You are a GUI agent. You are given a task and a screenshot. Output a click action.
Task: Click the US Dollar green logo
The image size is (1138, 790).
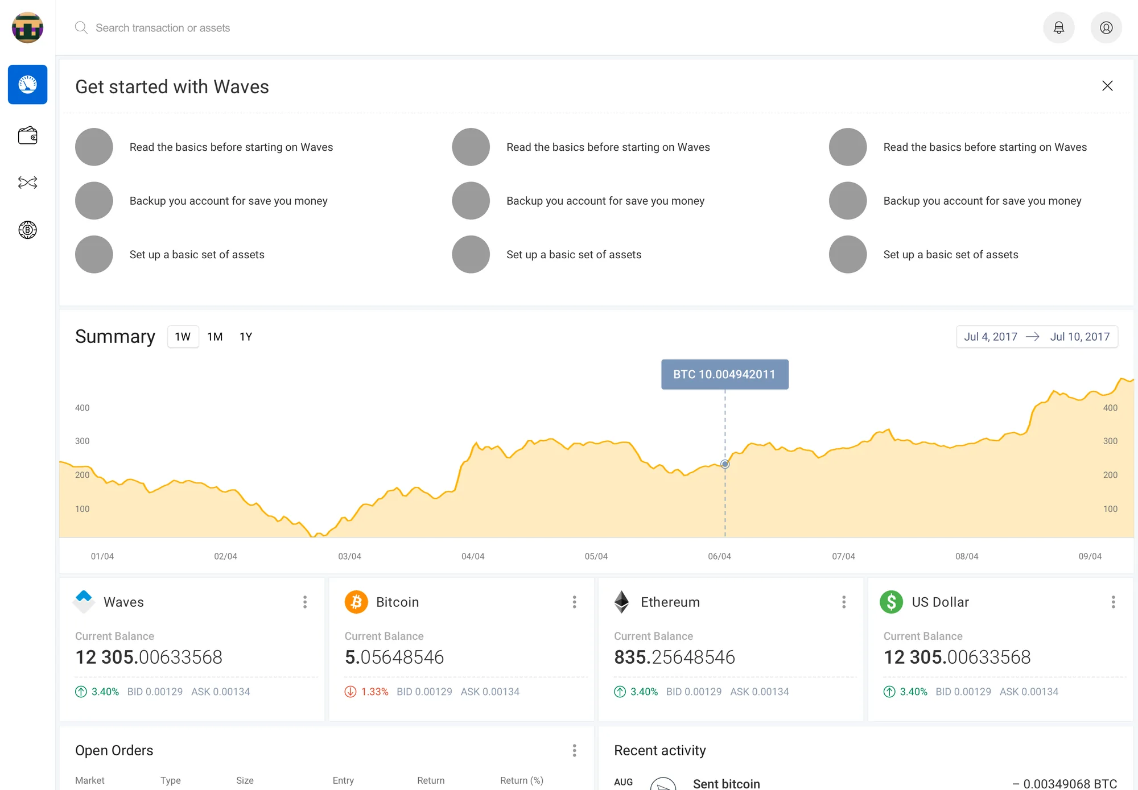(892, 602)
